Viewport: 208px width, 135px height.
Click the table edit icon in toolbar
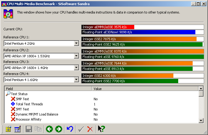pos(17,129)
